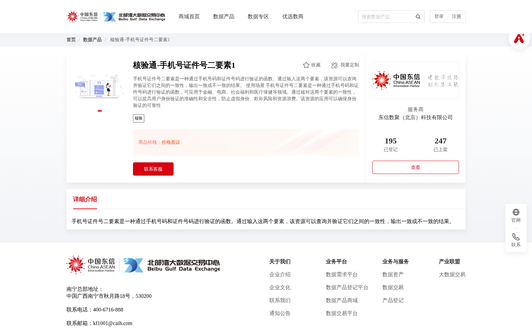The height and width of the screenshot is (332, 532).
Task: Click footer heading 业务平台
Action: point(336,262)
